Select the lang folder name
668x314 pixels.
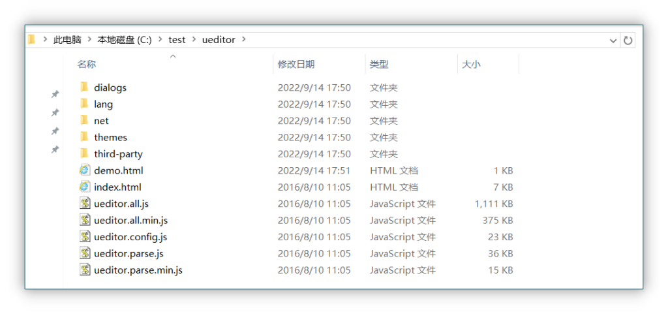104,104
